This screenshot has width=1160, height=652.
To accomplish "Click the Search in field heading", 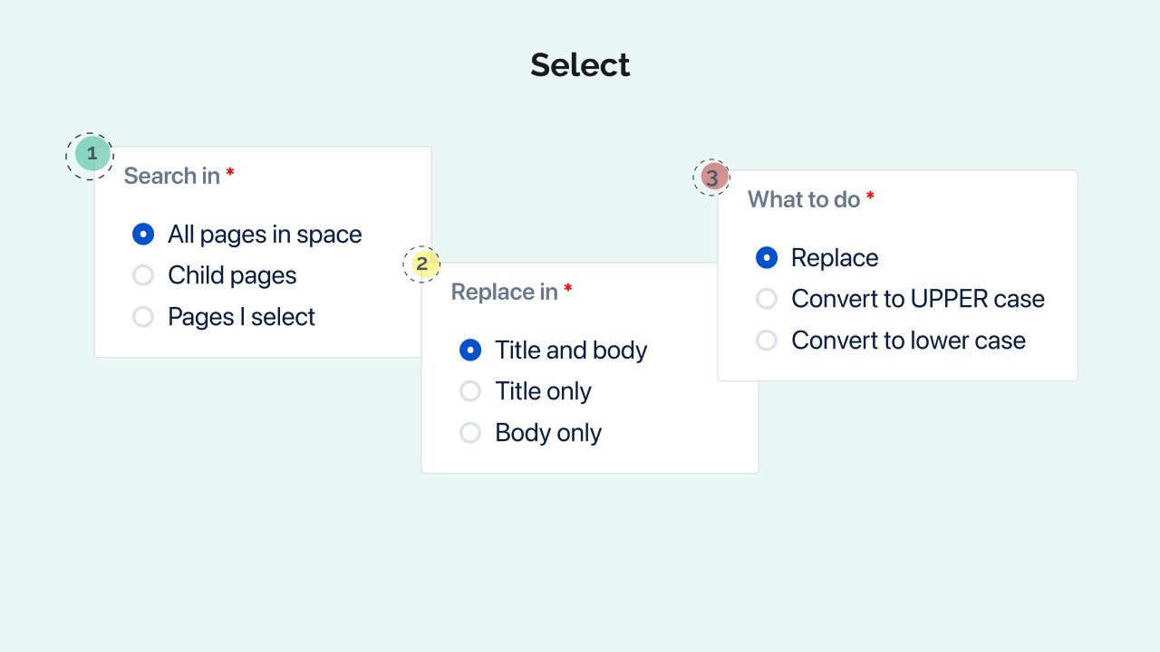I will 171,176.
